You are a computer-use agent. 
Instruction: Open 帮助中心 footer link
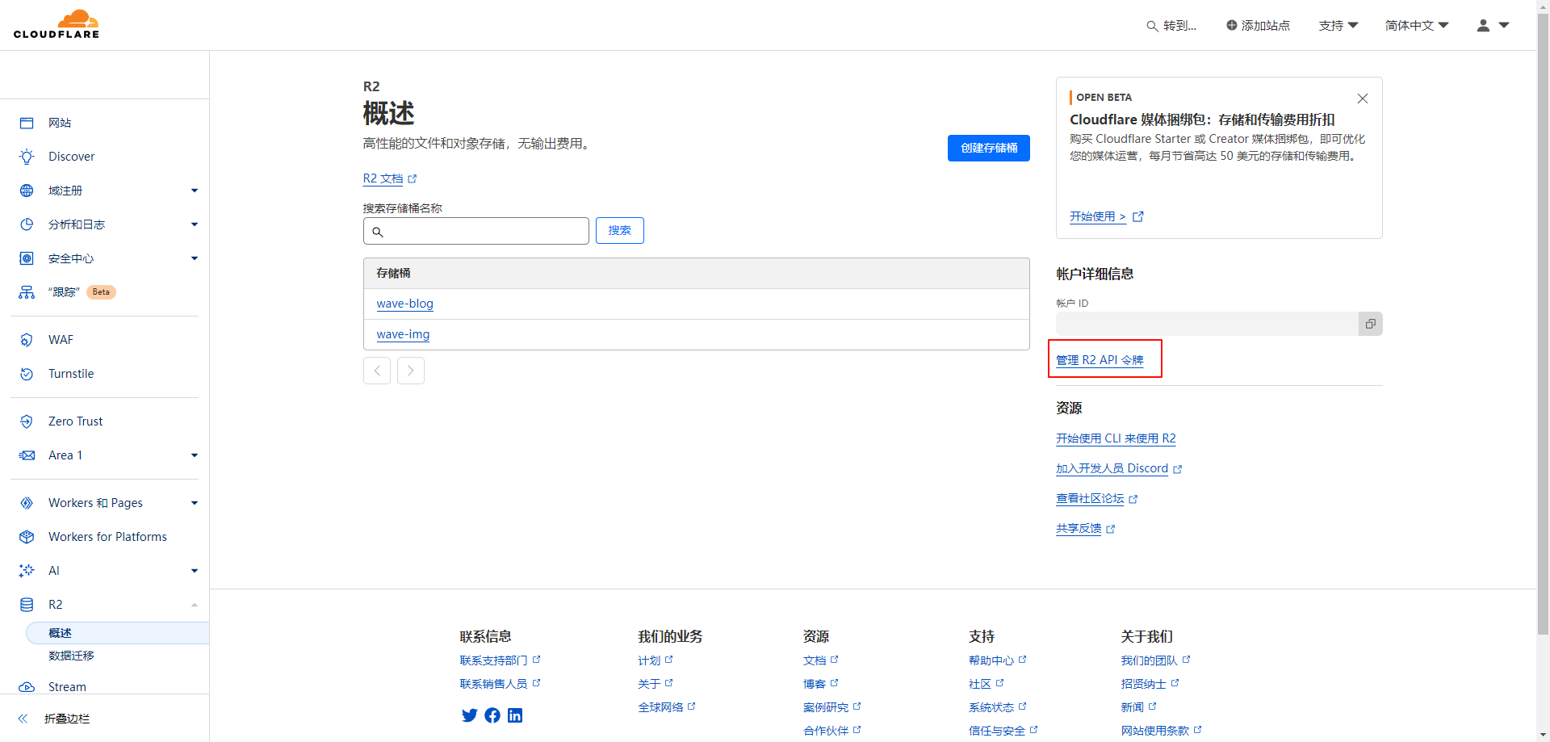point(997,660)
